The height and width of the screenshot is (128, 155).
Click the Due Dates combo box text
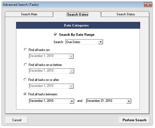pos(73,42)
